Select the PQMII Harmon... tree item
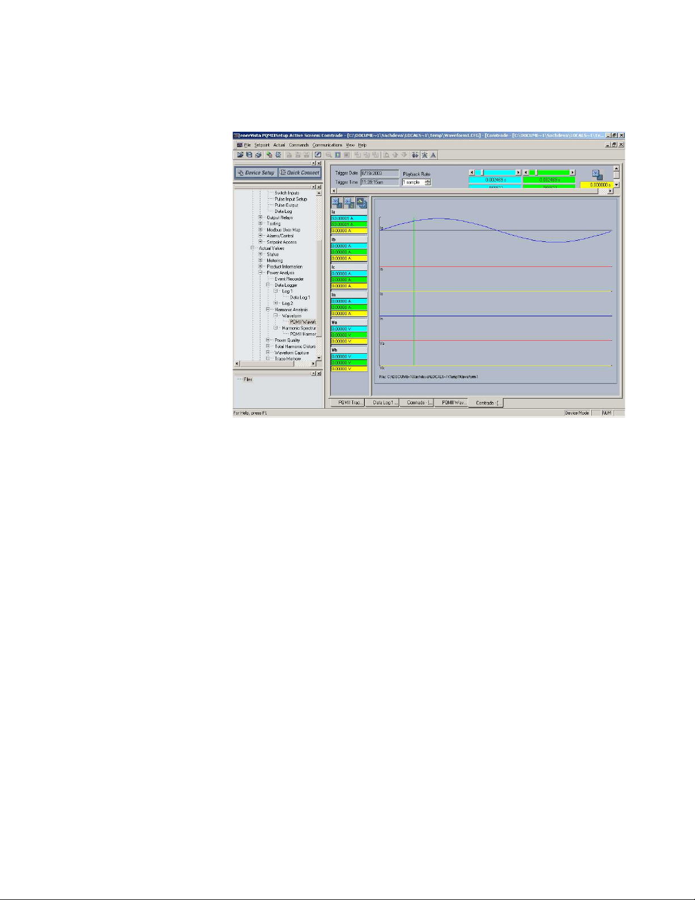Screen dimensions: 695x900 303,334
